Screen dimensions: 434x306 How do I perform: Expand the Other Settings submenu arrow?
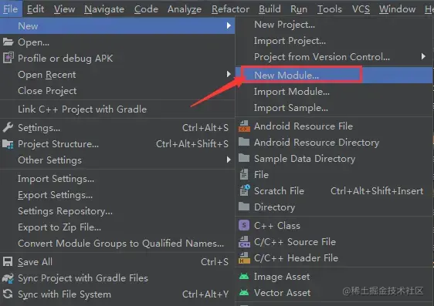tap(229, 160)
